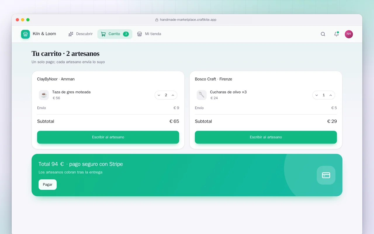Open the notifications bell icon
This screenshot has width=374, height=234.
click(336, 34)
